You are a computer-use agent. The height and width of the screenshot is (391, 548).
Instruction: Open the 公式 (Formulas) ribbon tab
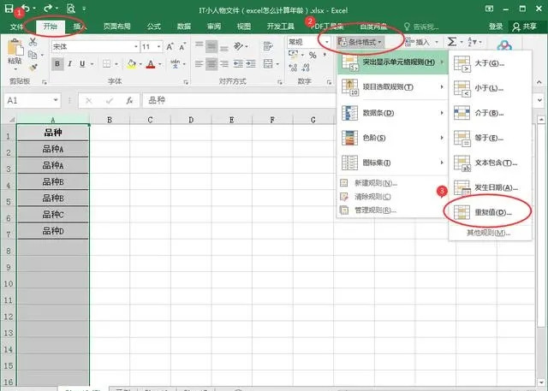click(153, 27)
